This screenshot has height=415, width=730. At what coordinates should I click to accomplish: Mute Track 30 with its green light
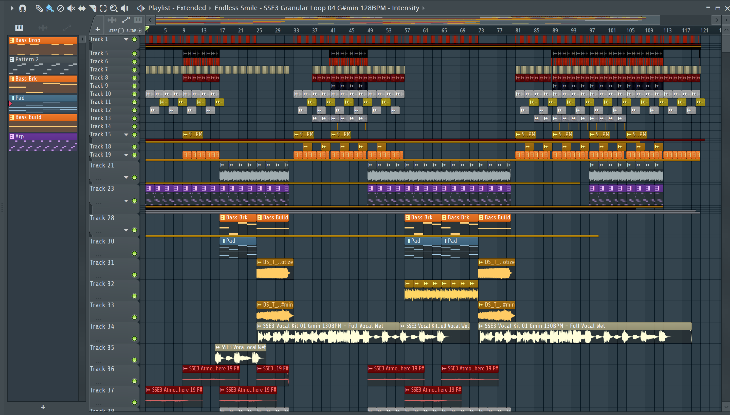coord(134,253)
